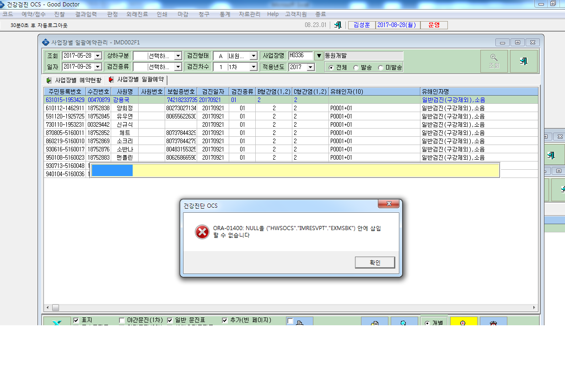Click the blue progress bar segment
This screenshot has height=371, width=565.
(112, 170)
